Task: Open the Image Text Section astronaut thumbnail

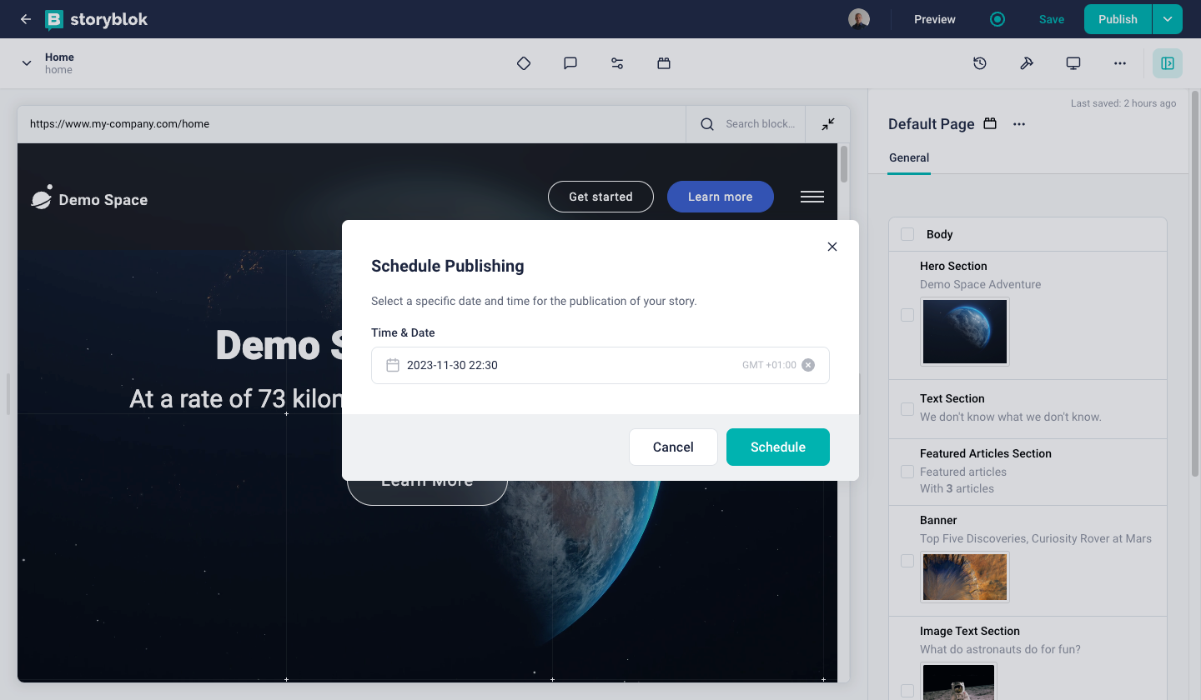Action: point(958,681)
